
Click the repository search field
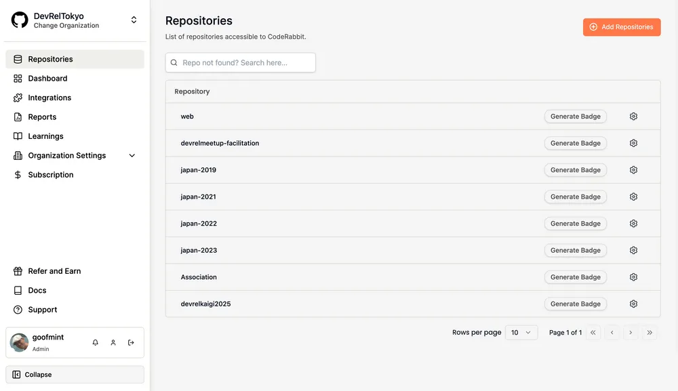tap(241, 62)
